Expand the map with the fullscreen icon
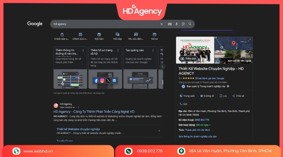The image size is (283, 157). 249,40
